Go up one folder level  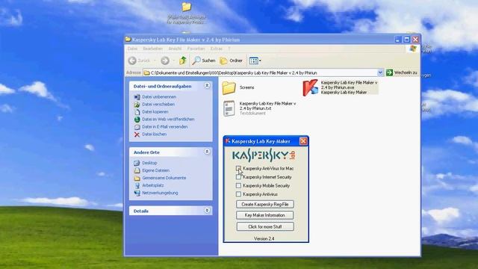[182, 61]
